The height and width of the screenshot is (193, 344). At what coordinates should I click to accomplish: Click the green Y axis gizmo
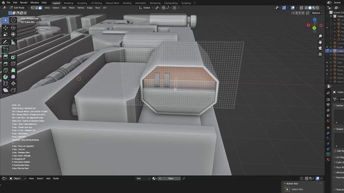(314, 28)
